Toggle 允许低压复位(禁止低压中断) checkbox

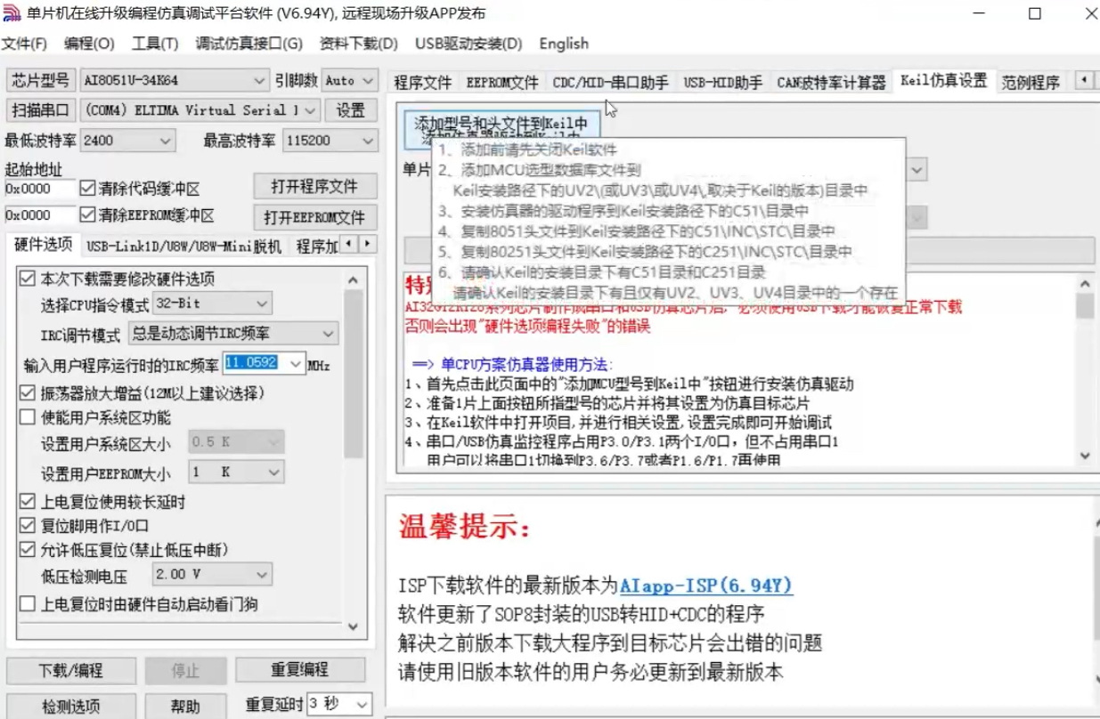(28, 550)
